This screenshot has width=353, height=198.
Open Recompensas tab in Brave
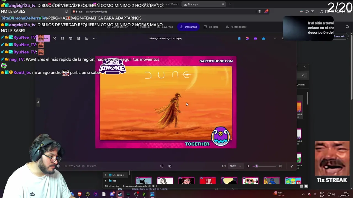coord(236,27)
